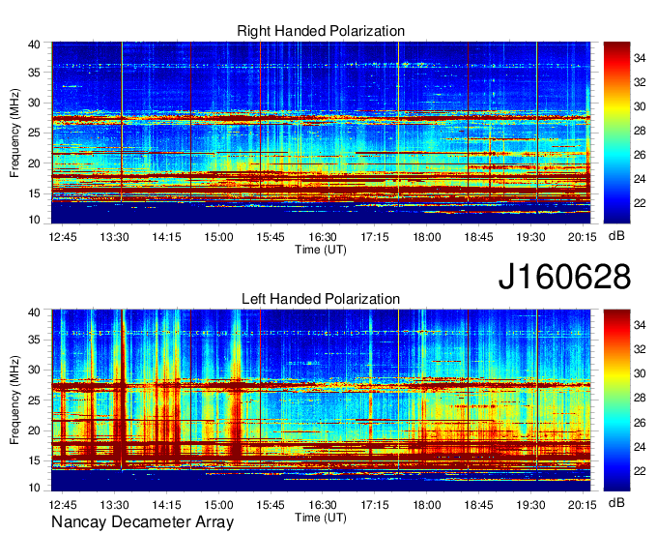The image size is (657, 534).
Task: Click the Left Handed plot's dB color bar
Action: point(616,400)
